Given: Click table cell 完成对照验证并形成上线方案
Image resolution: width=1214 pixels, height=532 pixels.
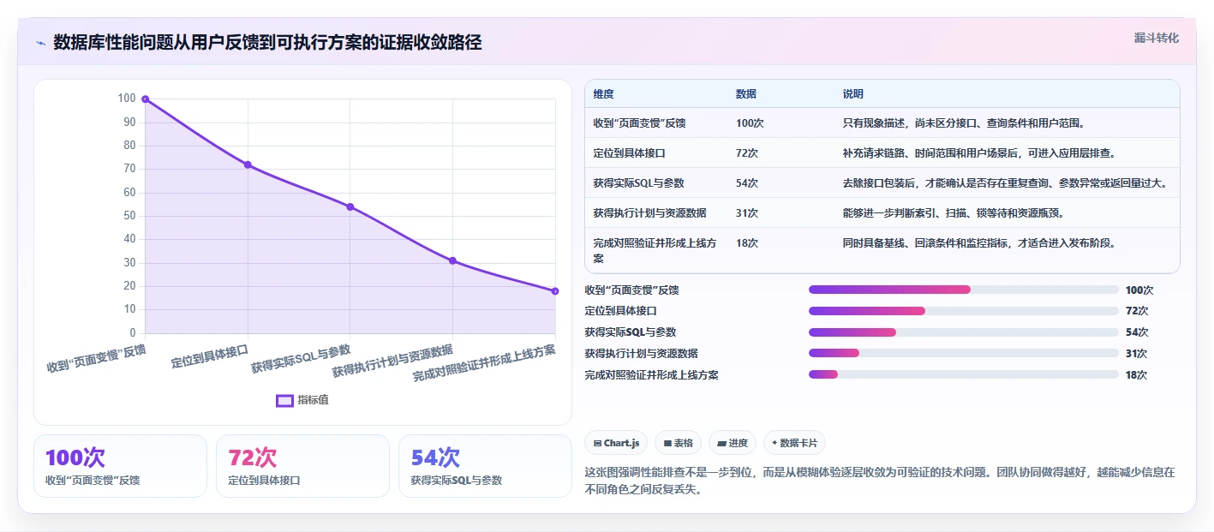Looking at the screenshot, I should click(x=655, y=250).
